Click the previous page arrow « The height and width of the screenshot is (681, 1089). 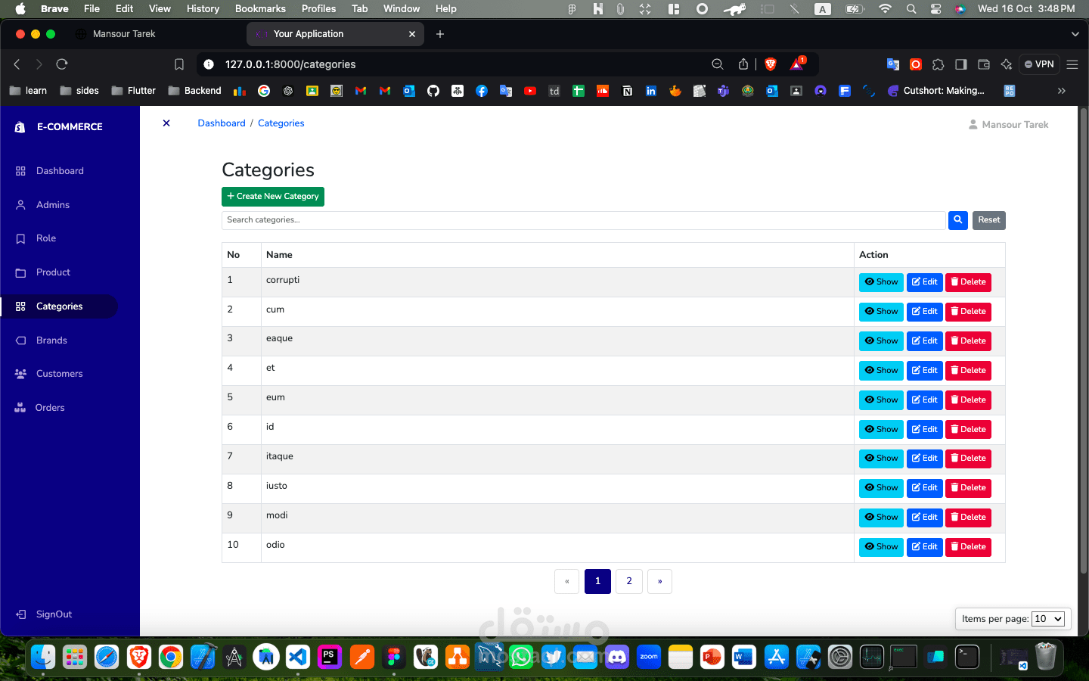(567, 581)
